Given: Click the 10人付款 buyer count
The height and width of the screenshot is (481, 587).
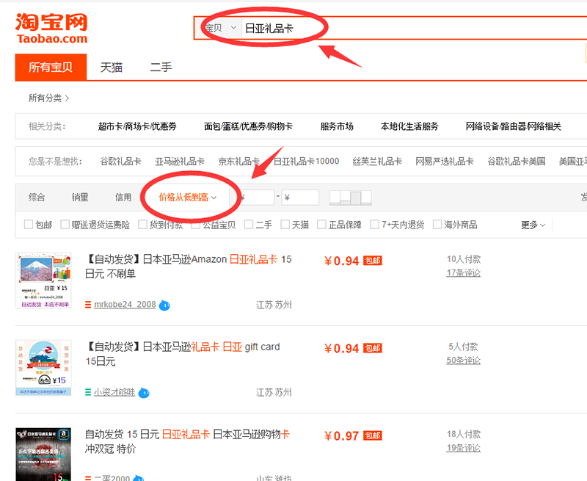Looking at the screenshot, I should click(x=464, y=259).
